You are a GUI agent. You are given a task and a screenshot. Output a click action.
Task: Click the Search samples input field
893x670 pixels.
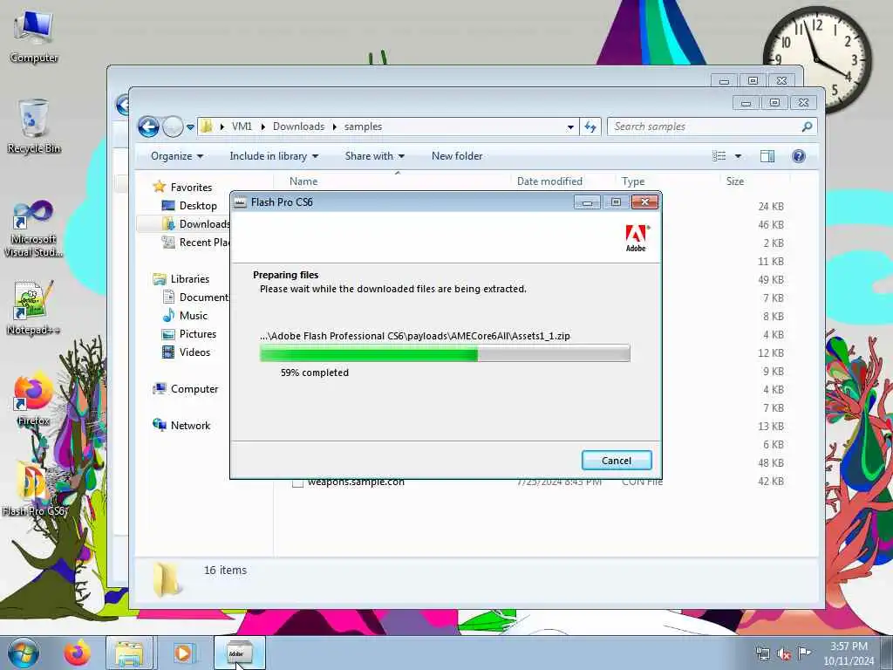(704, 126)
